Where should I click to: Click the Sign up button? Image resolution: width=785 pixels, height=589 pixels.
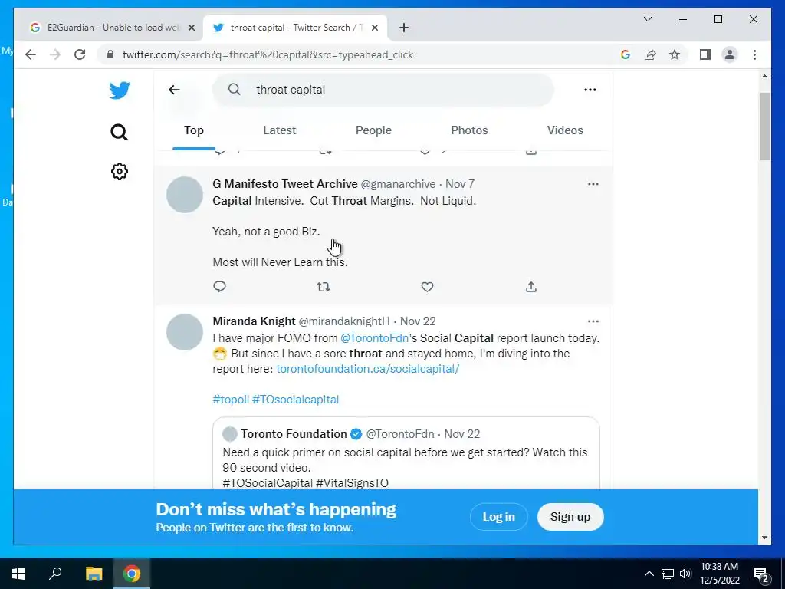click(570, 517)
